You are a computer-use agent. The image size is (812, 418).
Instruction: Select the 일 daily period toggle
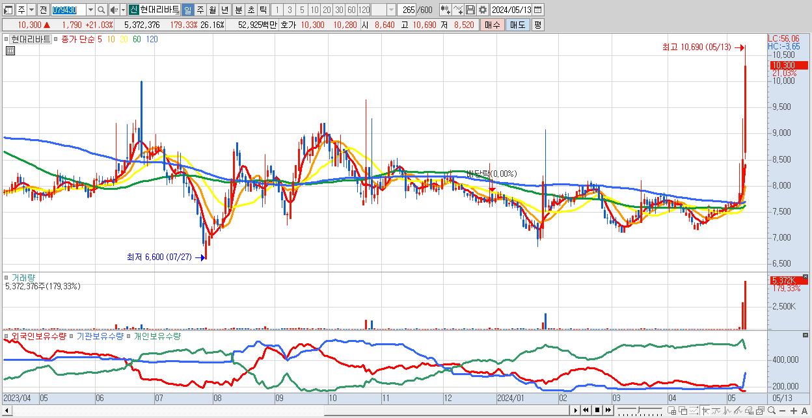coord(187,10)
